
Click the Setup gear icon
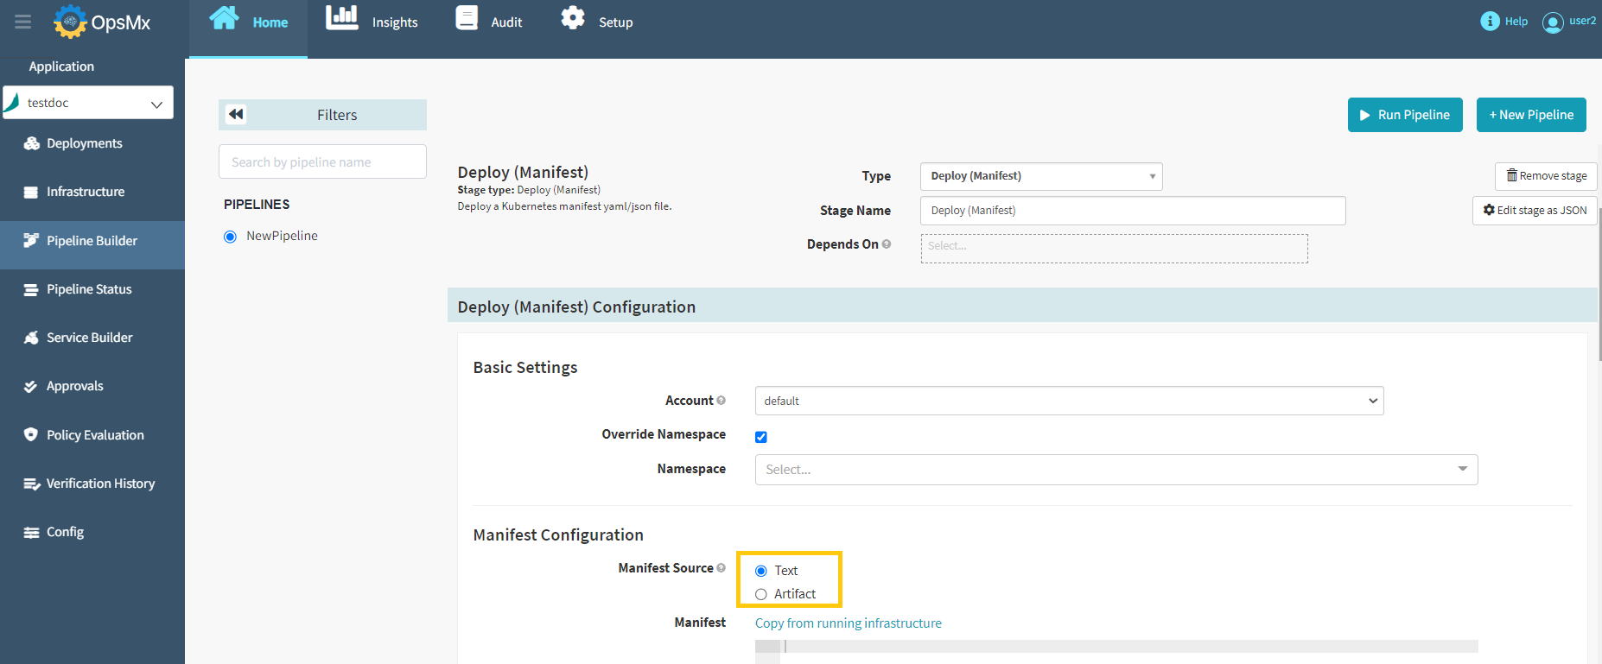click(x=573, y=18)
